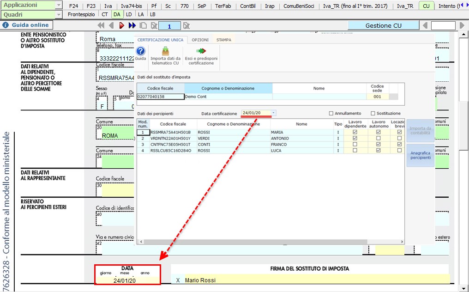Viewport: 469px width, 292px height.
Task: Click the horizontal scrollbar of percipienti grid
Action: (256, 242)
